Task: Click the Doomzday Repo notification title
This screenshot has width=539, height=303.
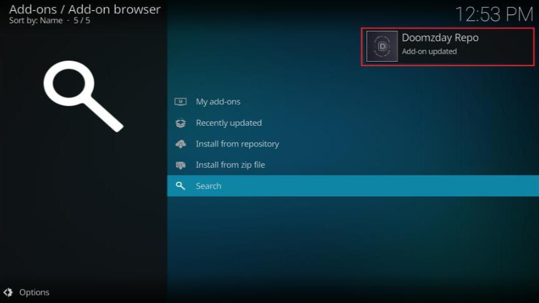Action: tap(440, 38)
